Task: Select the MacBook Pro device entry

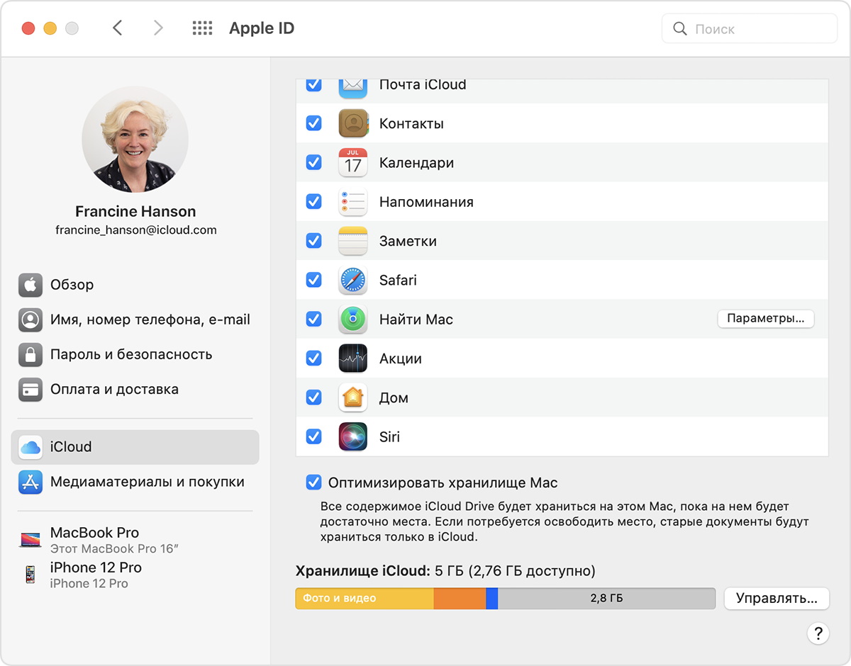Action: (x=135, y=540)
